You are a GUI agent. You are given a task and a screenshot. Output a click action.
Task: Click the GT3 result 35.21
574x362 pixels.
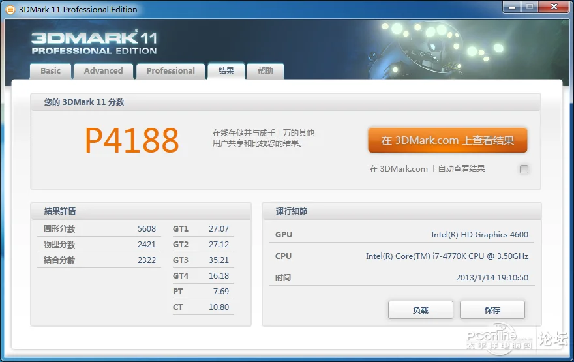(219, 260)
